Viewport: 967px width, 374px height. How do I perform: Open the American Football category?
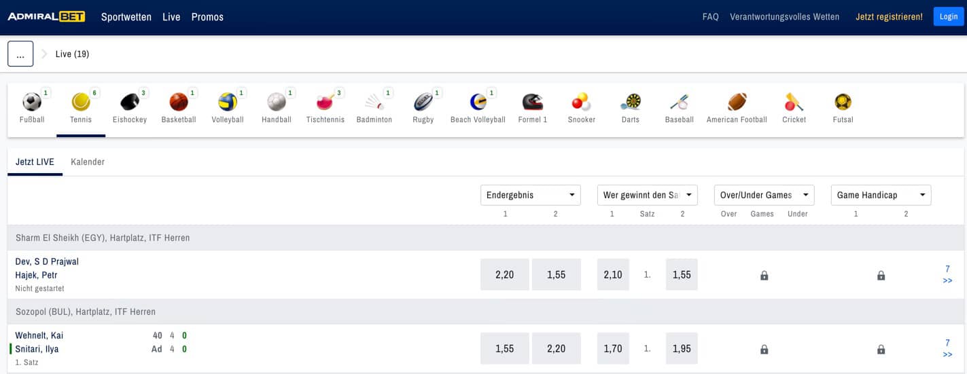(737, 102)
